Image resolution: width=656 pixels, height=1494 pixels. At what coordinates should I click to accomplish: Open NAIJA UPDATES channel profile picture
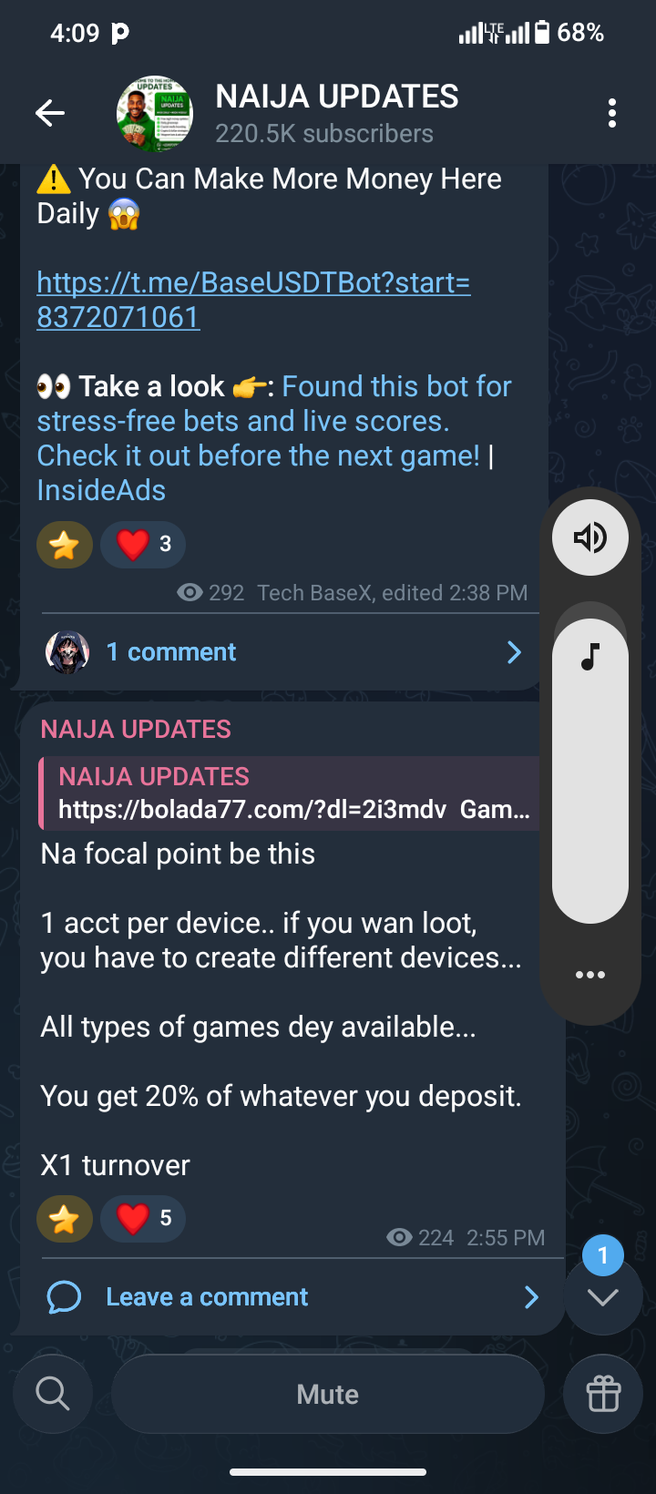[155, 113]
